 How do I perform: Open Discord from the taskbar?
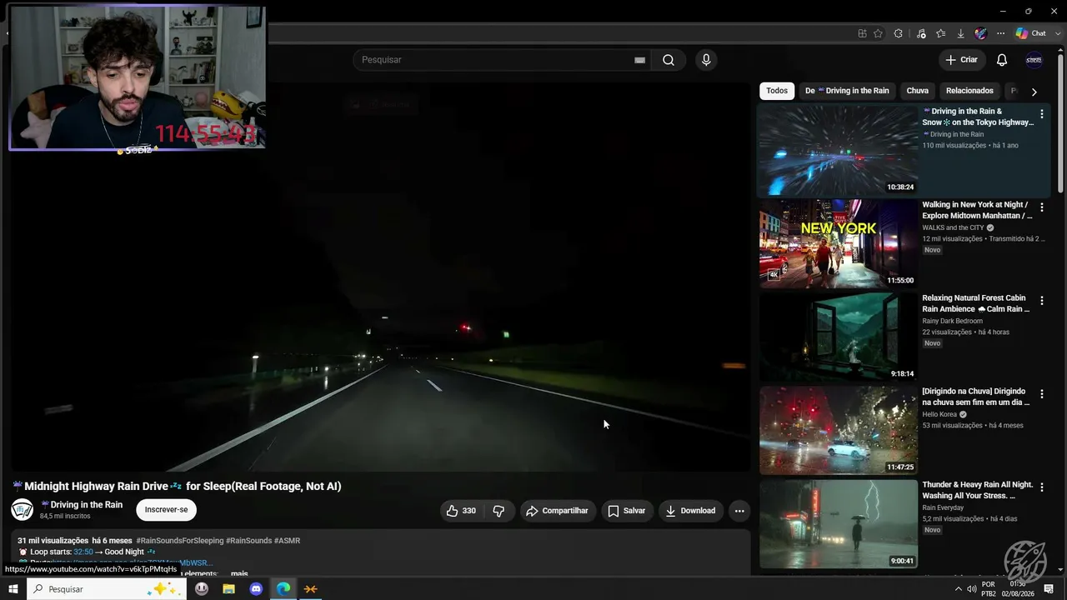pos(256,588)
